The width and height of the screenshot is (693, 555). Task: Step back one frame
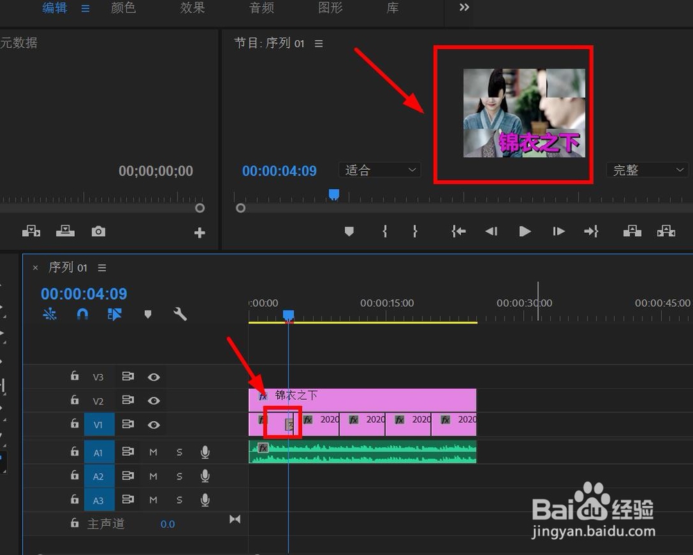pos(491,231)
